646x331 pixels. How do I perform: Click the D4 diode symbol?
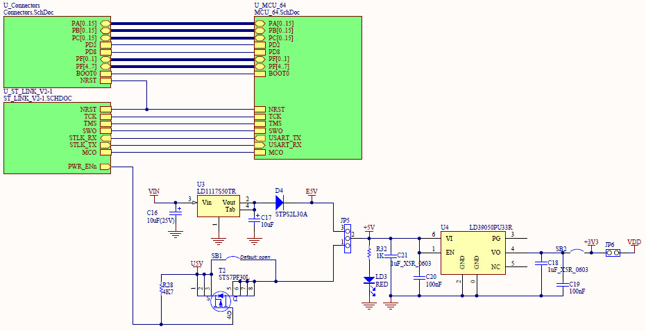pos(279,202)
